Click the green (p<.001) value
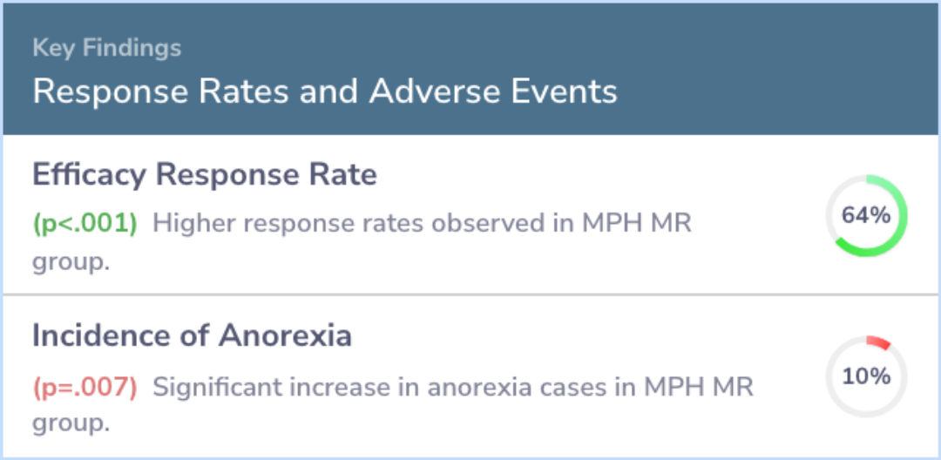Image resolution: width=941 pixels, height=460 pixels. [x=85, y=224]
